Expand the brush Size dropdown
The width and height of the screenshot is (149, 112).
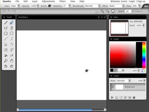pos(18,6)
